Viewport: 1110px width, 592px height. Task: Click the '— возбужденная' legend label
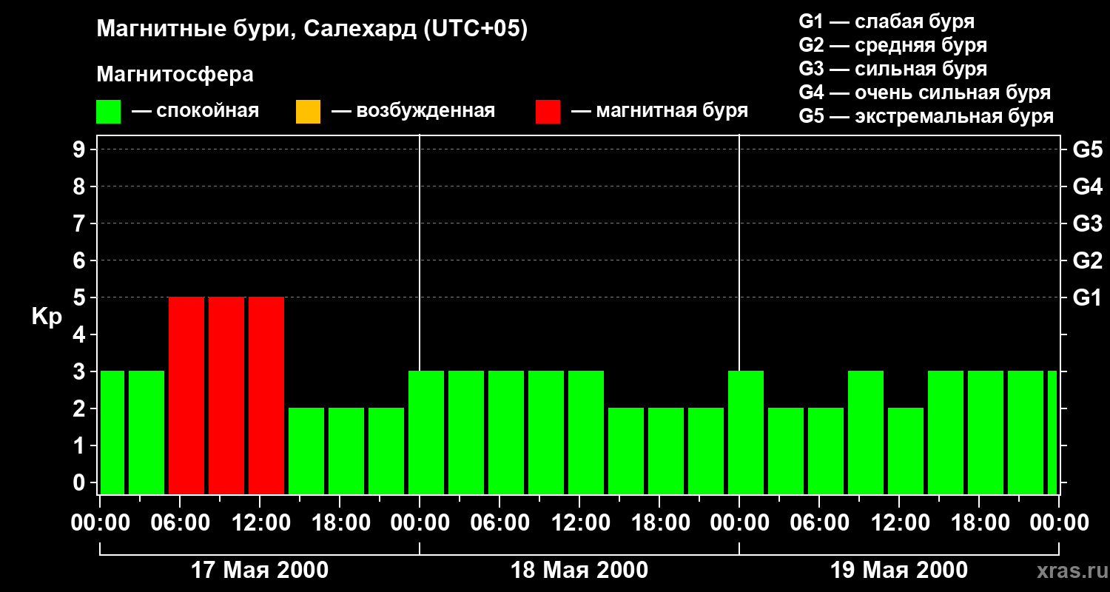coord(413,112)
